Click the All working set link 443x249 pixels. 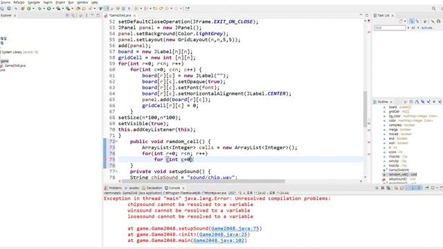point(413,28)
